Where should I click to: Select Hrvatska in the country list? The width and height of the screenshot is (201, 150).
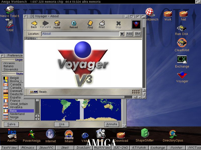(x=16, y=107)
